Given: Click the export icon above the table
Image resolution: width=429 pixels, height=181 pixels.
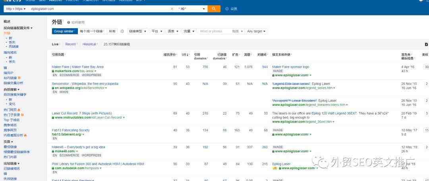Looking at the screenshot, I should point(426,44).
